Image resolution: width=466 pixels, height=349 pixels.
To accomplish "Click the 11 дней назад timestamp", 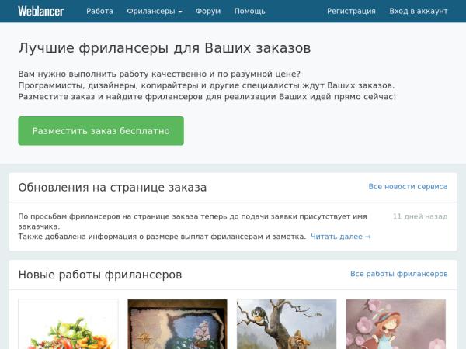I will coord(420,216).
